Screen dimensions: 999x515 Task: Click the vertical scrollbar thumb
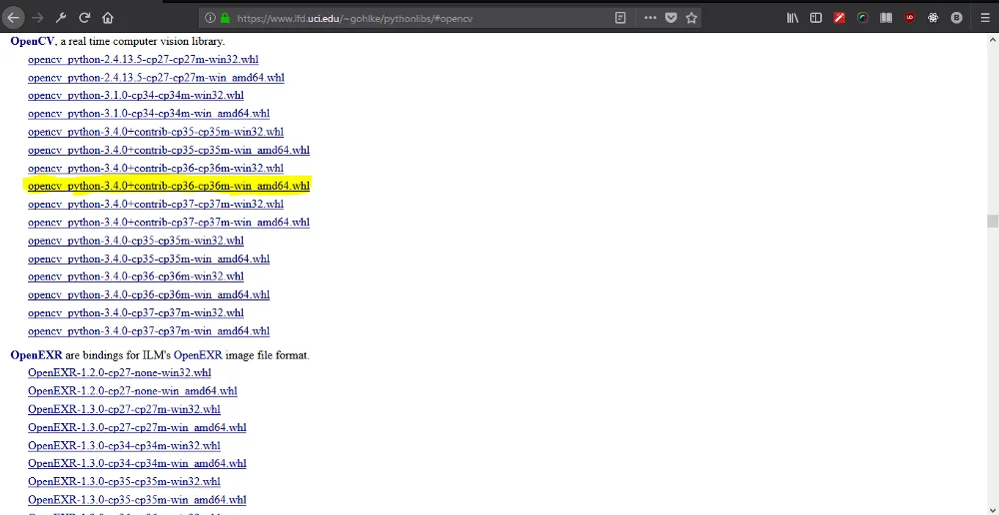point(992,221)
